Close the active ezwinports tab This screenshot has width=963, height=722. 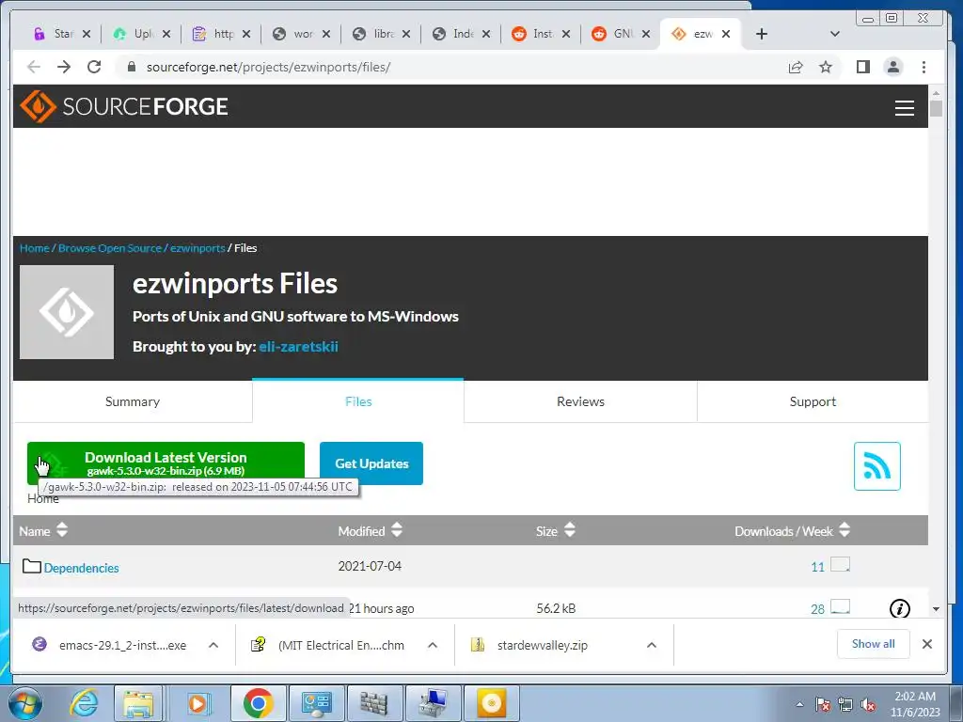click(726, 34)
